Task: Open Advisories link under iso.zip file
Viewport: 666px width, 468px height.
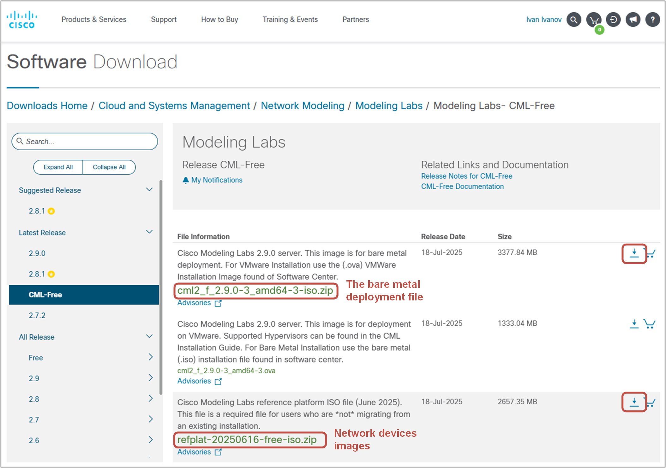Action: coord(194,303)
